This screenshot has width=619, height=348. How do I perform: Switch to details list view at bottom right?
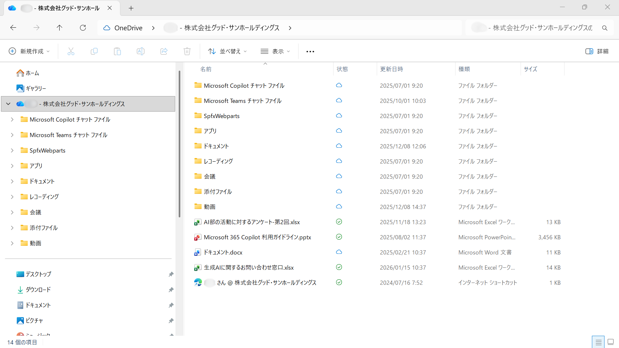tap(598, 342)
